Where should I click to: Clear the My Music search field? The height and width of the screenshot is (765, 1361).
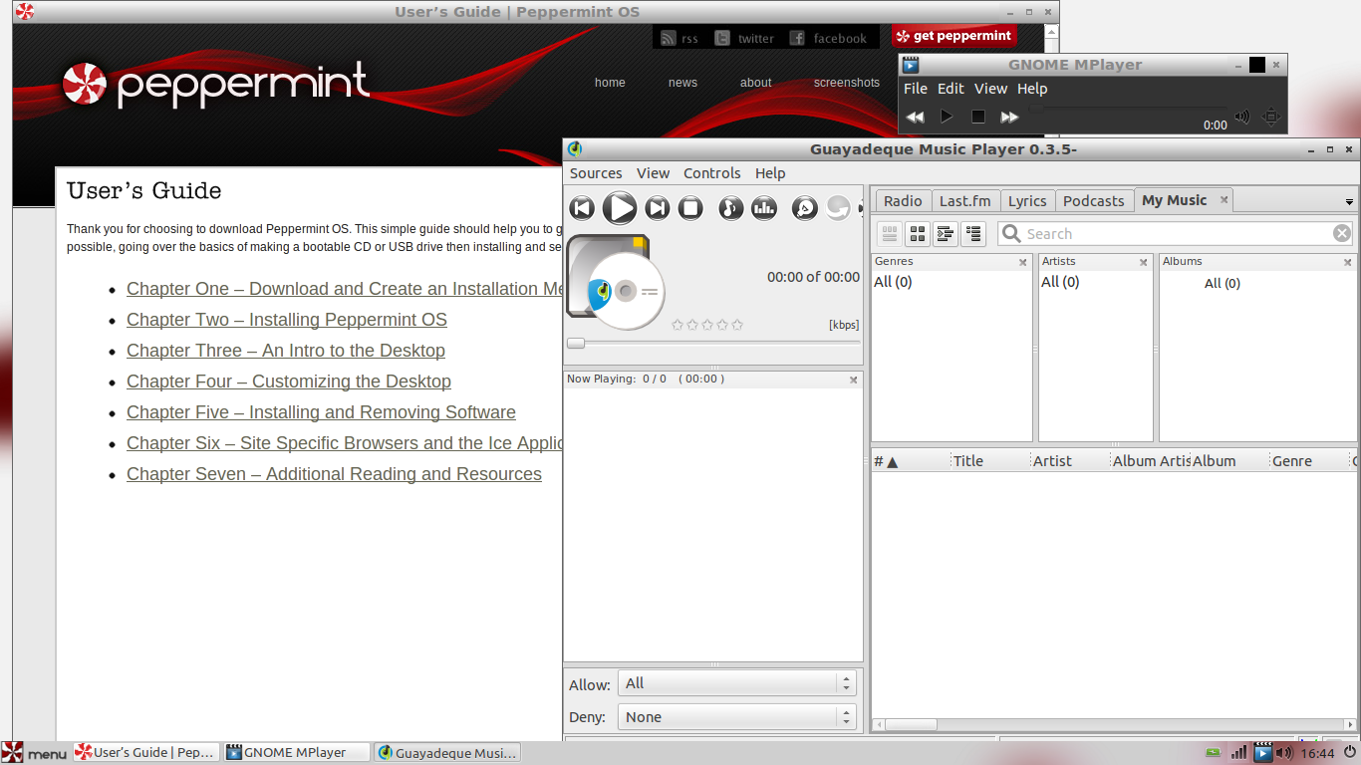pyautogui.click(x=1342, y=233)
